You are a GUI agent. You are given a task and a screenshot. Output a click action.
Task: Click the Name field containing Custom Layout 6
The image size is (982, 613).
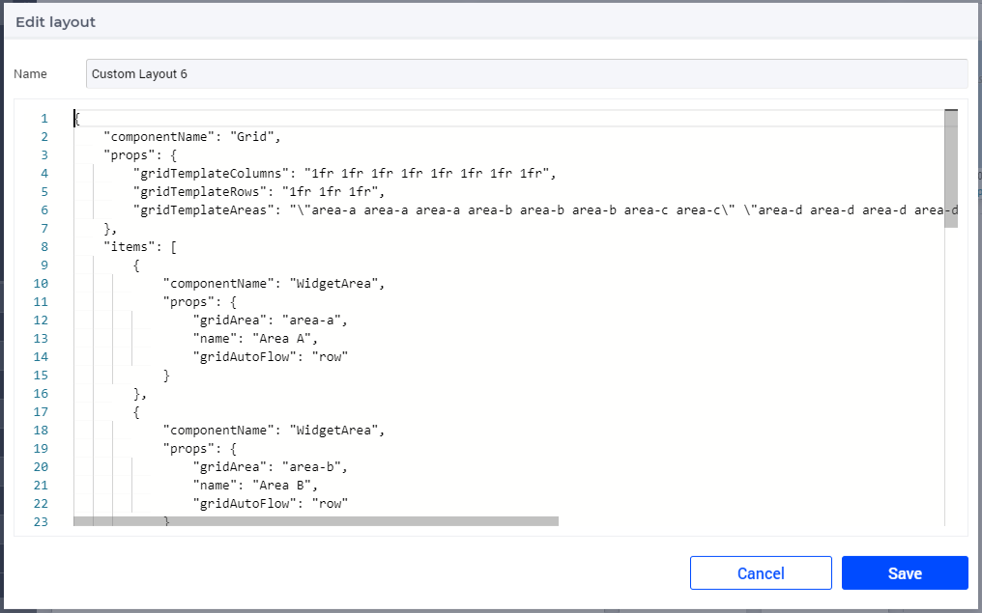tap(527, 73)
